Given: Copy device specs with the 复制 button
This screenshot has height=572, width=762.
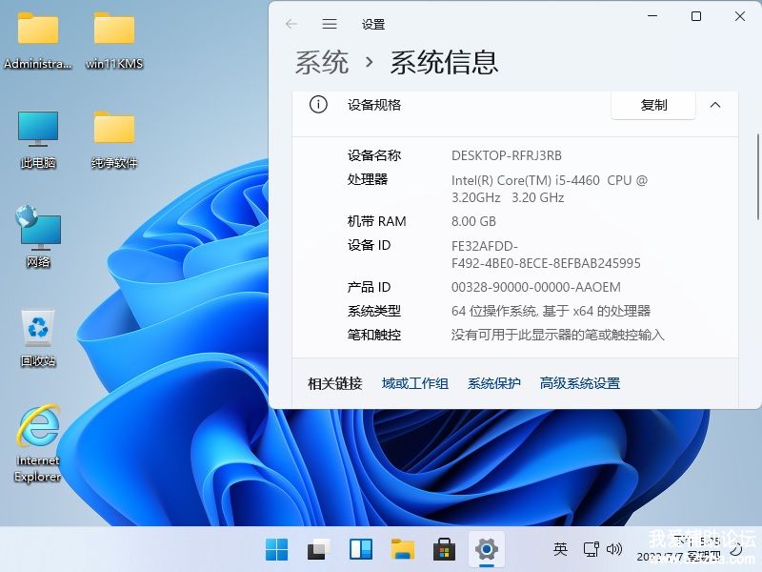Looking at the screenshot, I should [653, 105].
